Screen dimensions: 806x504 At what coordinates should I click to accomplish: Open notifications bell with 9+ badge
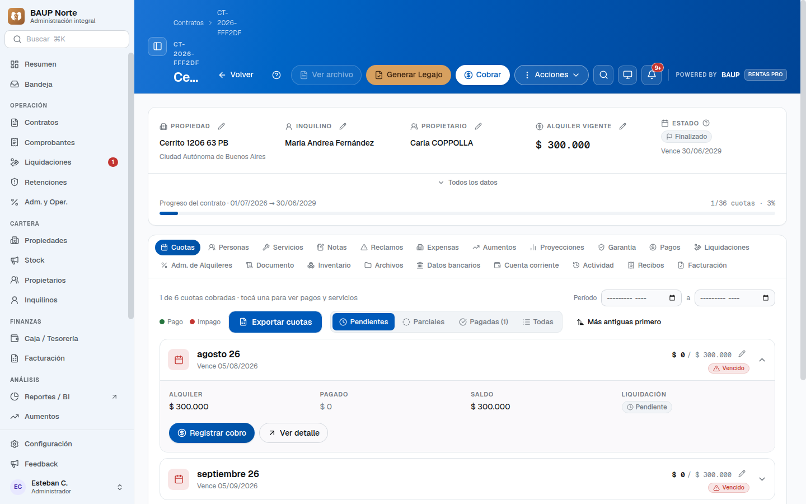click(x=652, y=75)
